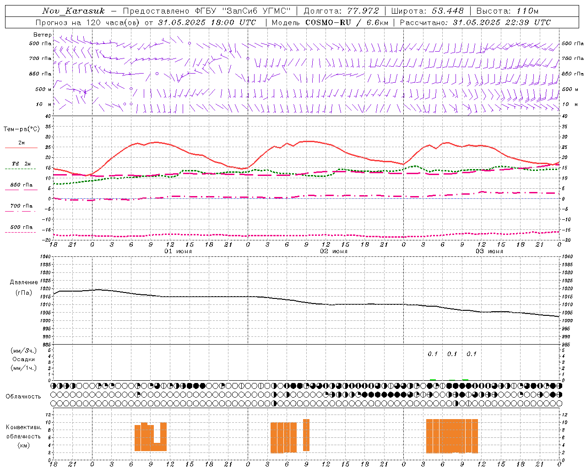
Task: Click the Nov_Karasuk station title
Action: pyautogui.click(x=73, y=11)
